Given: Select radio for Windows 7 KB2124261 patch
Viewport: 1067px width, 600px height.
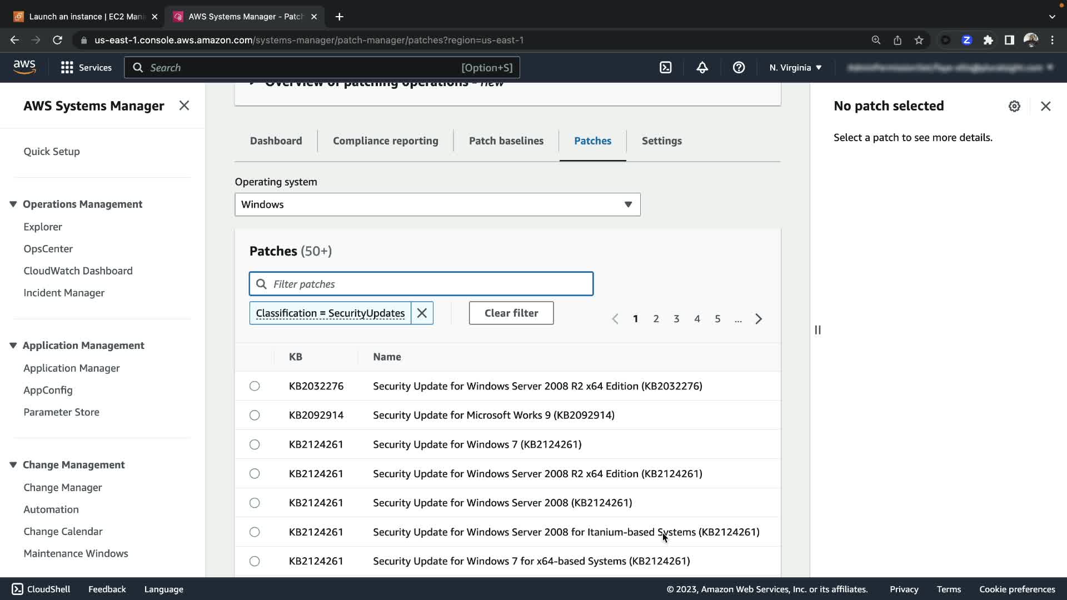Looking at the screenshot, I should coord(255,444).
